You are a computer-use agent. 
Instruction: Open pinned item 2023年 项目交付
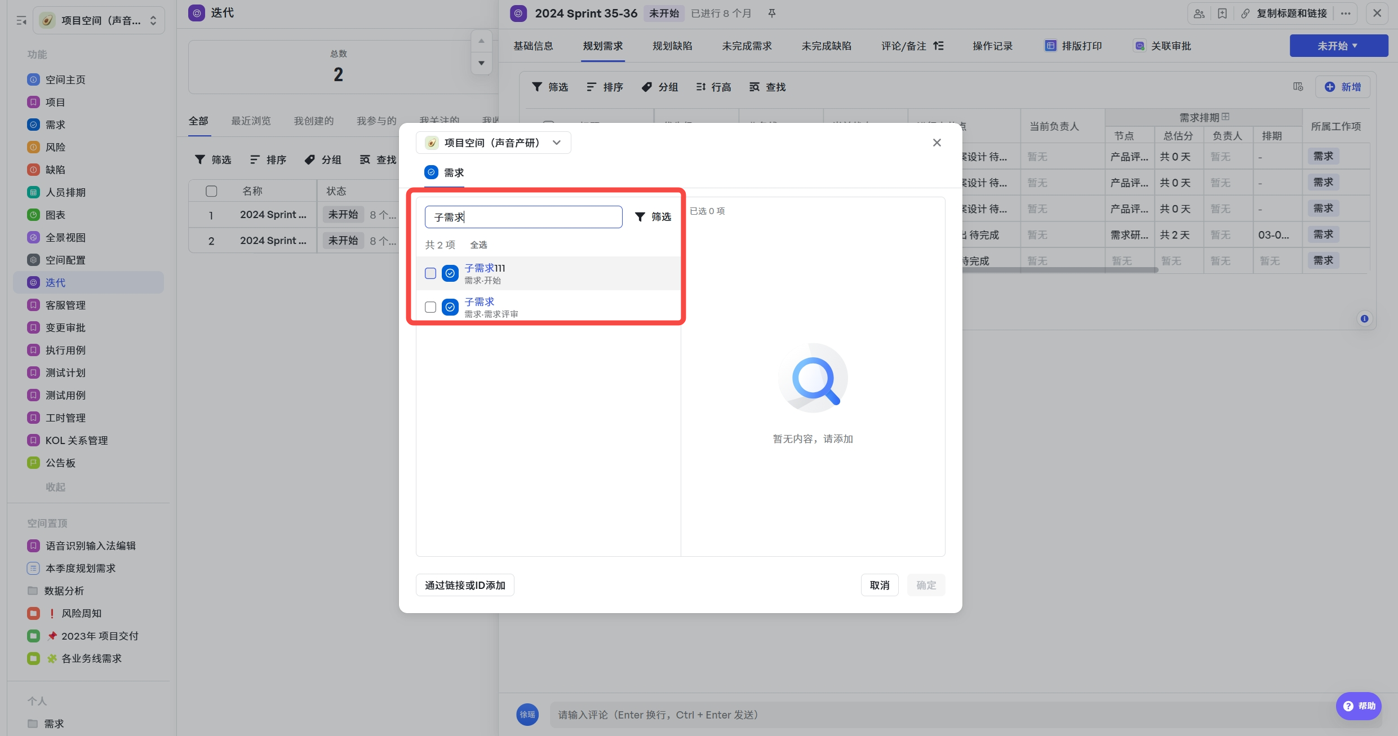[x=83, y=636]
